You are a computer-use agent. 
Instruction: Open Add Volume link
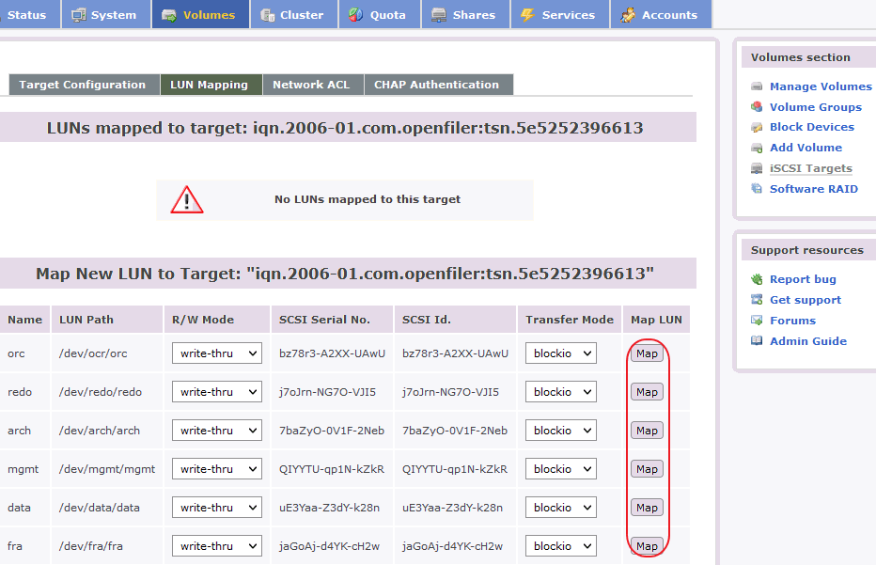click(806, 149)
